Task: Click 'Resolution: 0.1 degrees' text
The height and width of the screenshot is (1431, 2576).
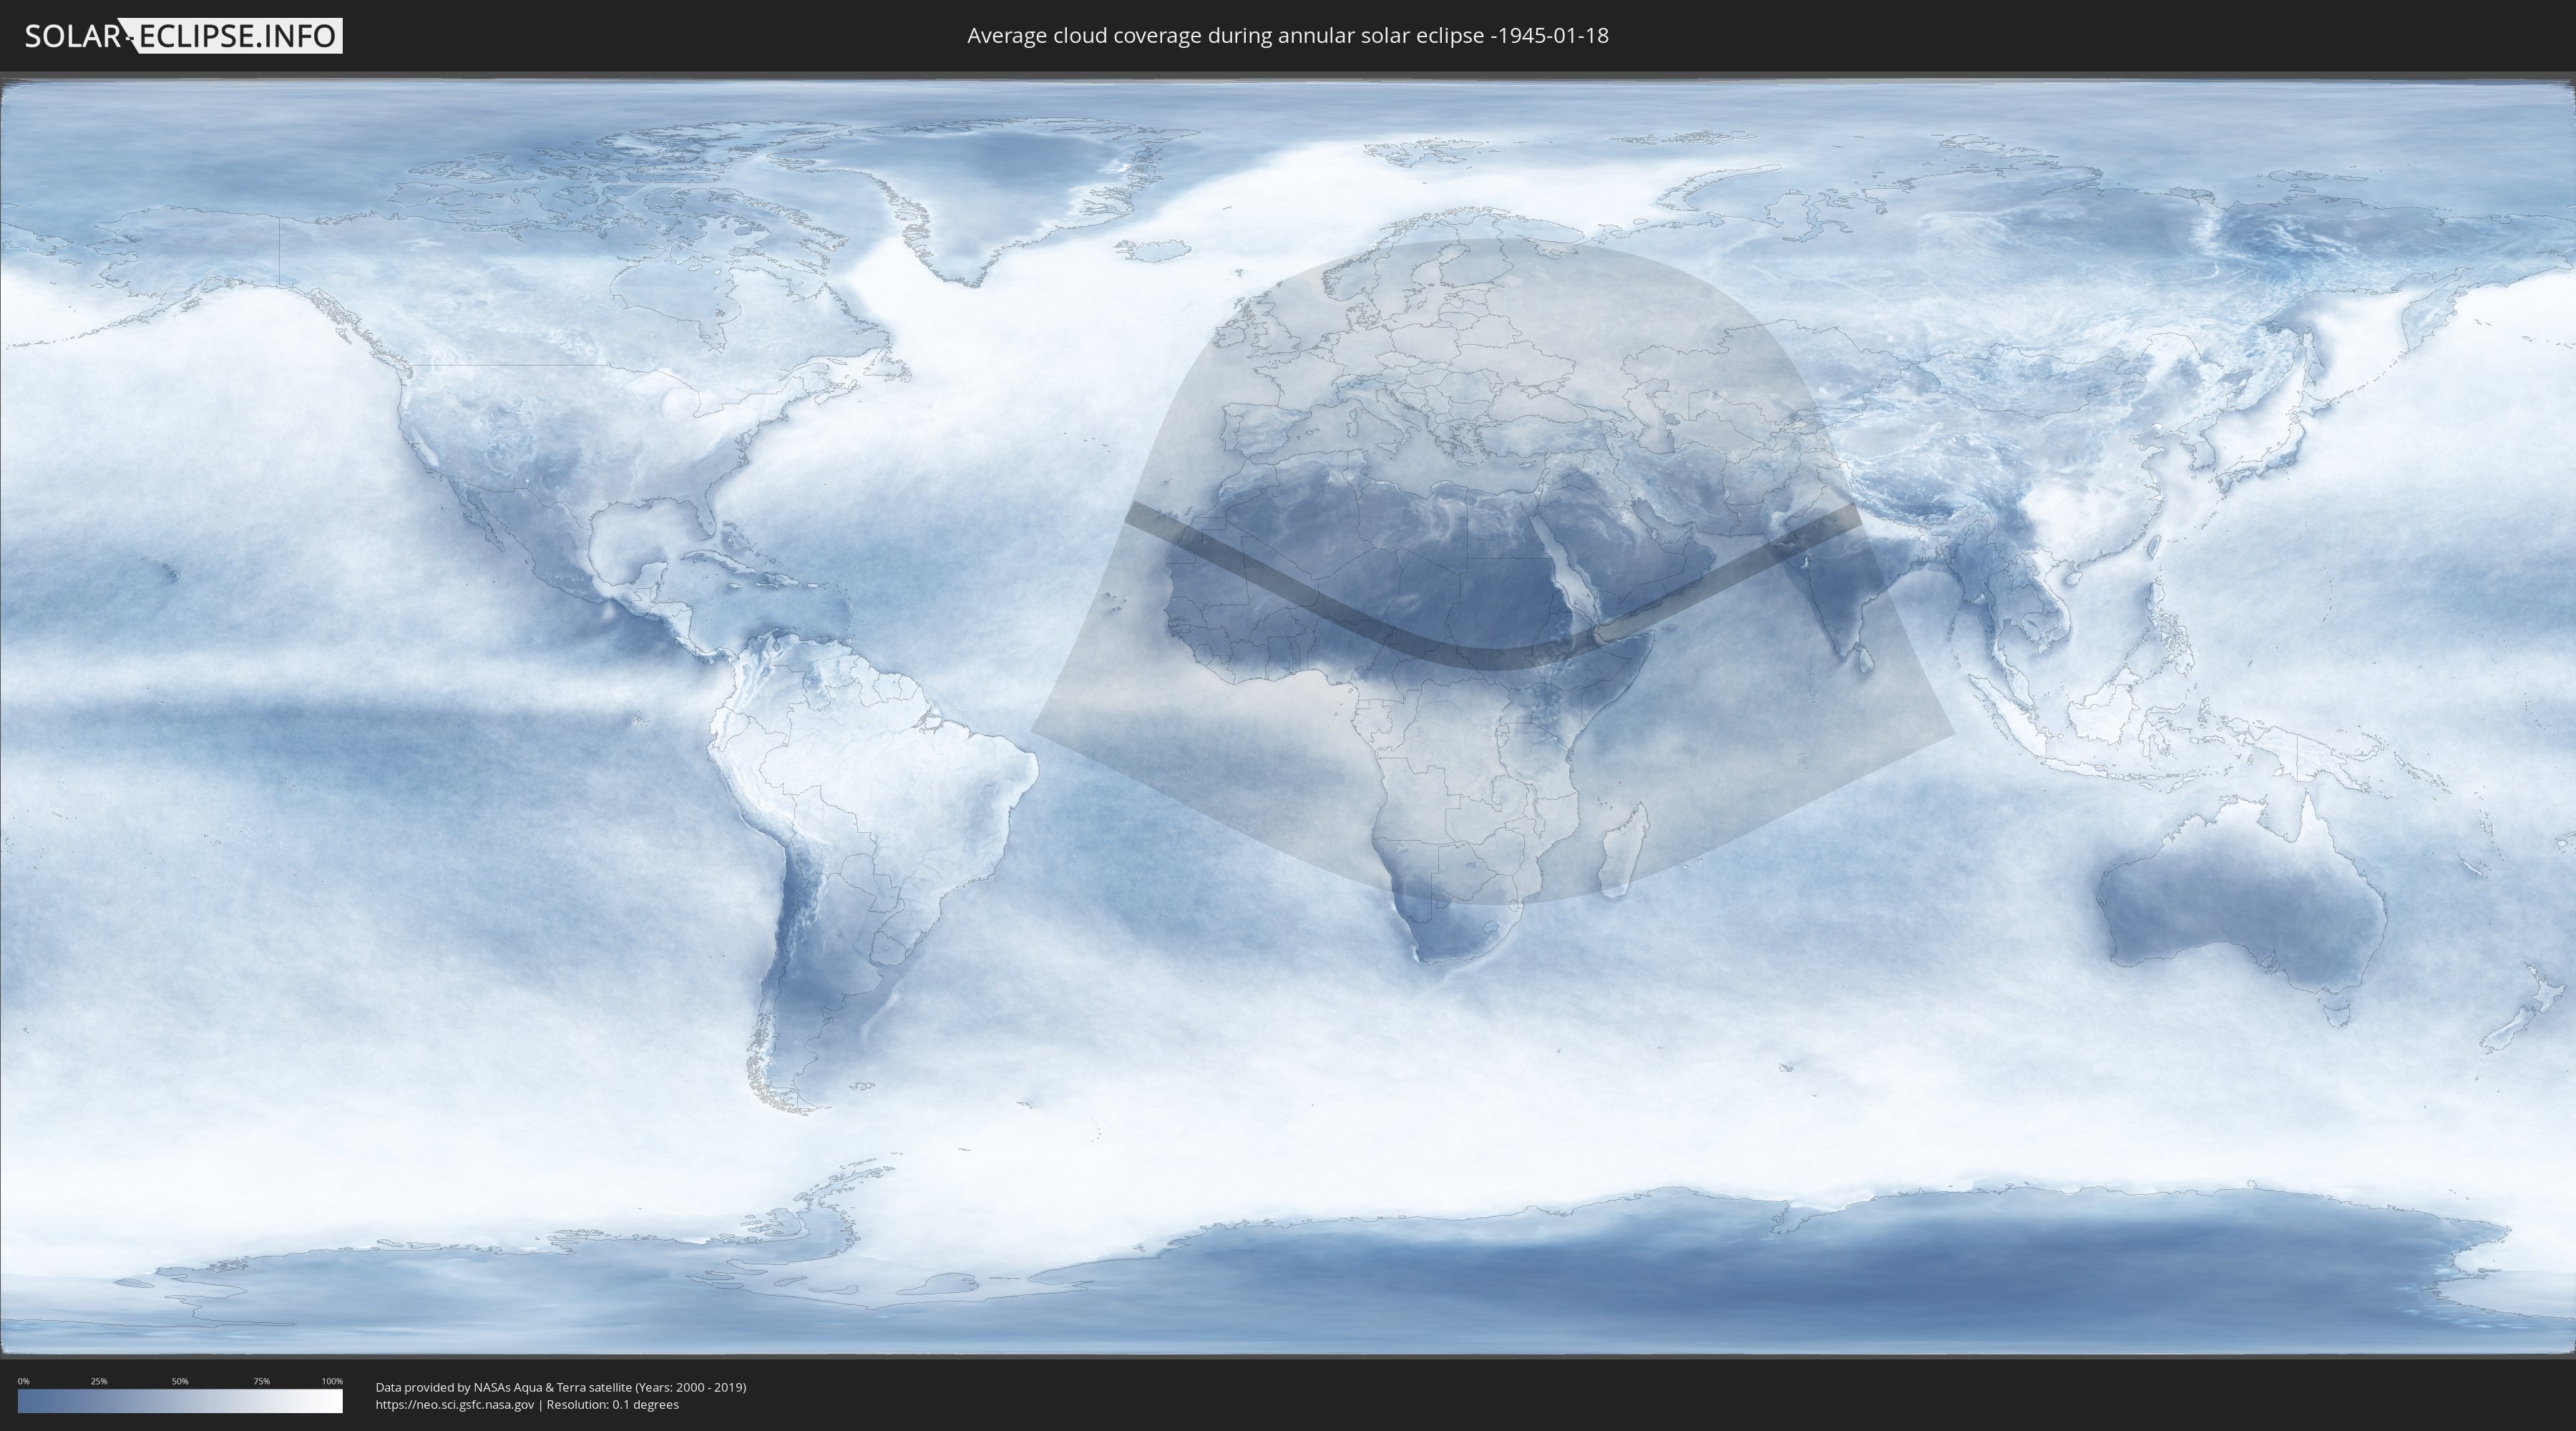Action: (x=612, y=1404)
